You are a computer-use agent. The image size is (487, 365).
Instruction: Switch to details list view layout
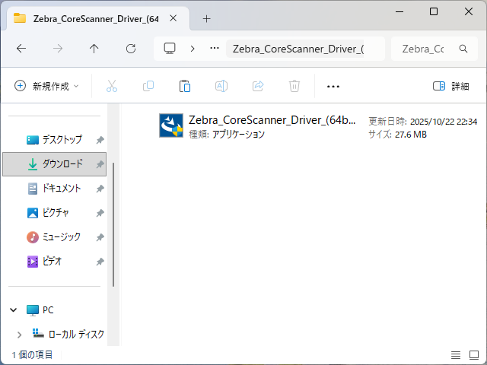tap(456, 355)
